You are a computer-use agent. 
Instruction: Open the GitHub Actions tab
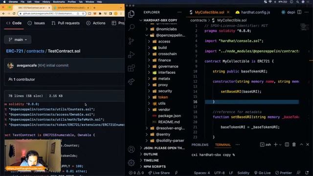(x=96, y=23)
